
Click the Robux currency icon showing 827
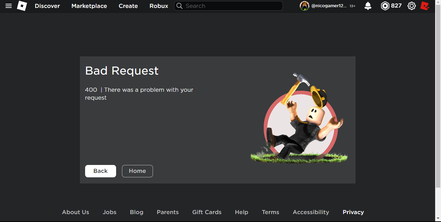pos(385,6)
